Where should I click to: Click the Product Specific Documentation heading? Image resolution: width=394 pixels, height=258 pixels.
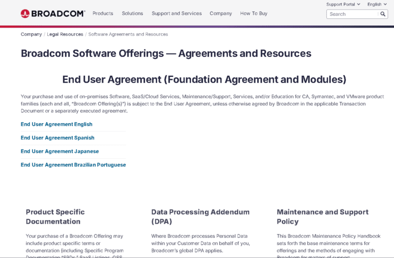click(55, 217)
